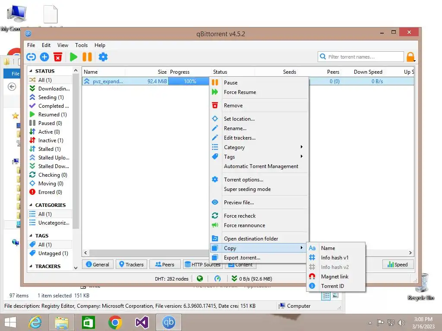Copy the Magnet link

coord(336,277)
